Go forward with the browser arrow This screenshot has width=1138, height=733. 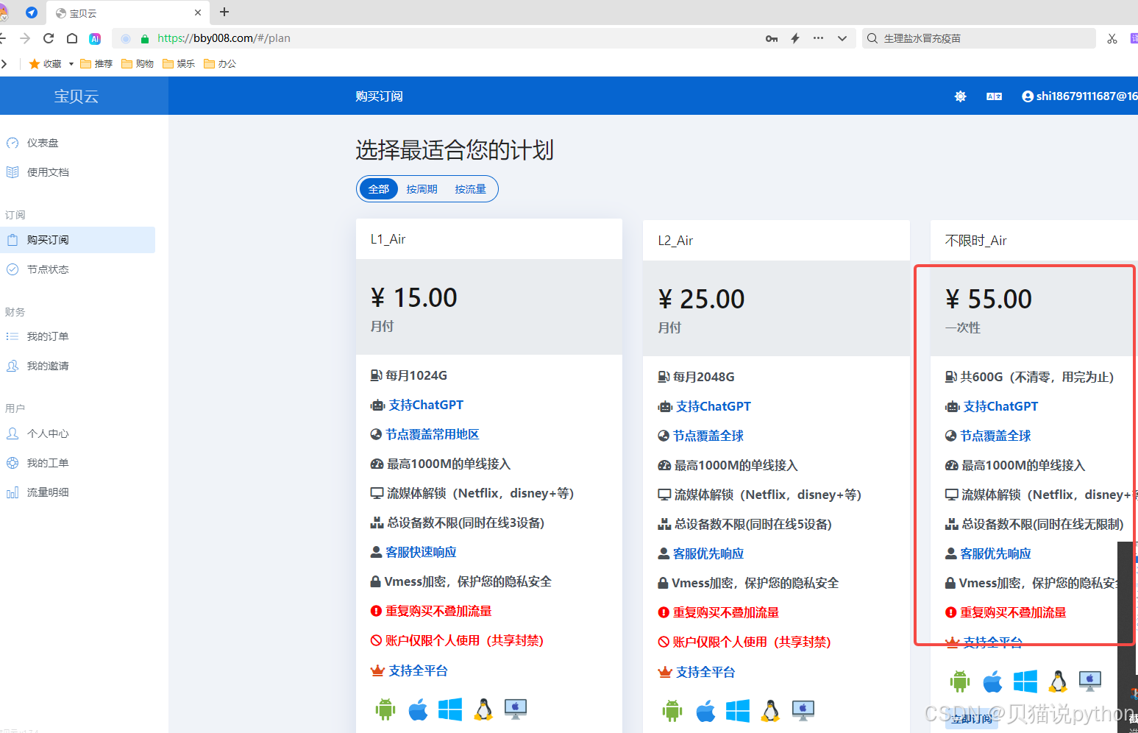click(25, 38)
